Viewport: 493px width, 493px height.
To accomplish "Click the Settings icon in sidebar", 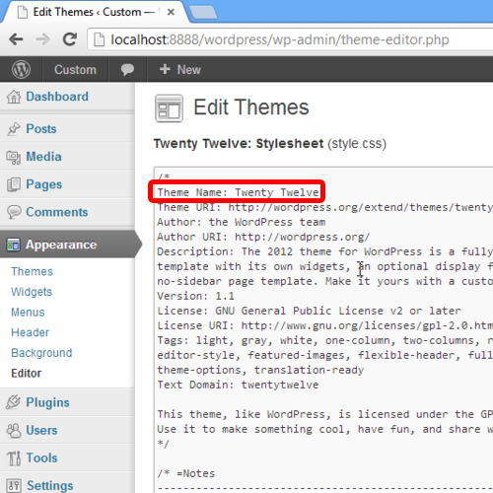I will point(14,485).
